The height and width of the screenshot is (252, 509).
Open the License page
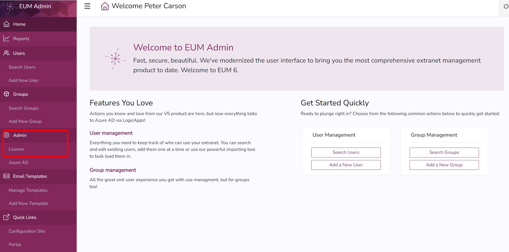coord(16,149)
